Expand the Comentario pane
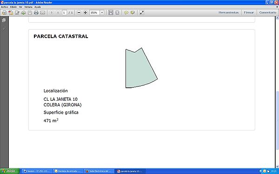The height and width of the screenshot is (174, 279). point(268,13)
